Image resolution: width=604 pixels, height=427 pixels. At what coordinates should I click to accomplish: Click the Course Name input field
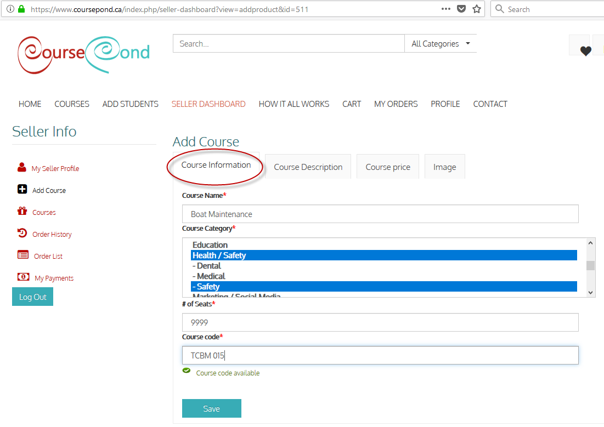(380, 214)
